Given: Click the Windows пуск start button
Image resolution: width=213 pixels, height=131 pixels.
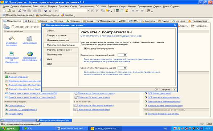Looking at the screenshot, I should (10, 128).
